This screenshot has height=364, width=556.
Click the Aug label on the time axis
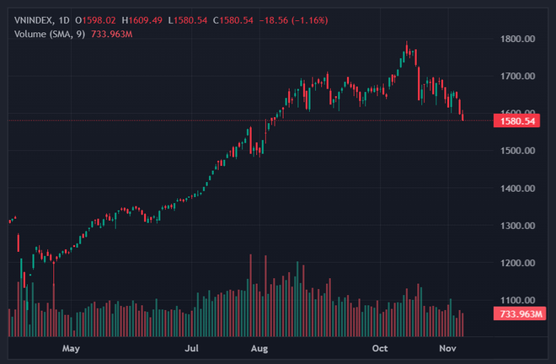tap(259, 347)
